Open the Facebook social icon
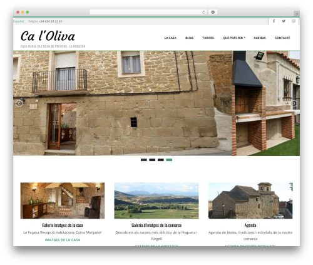 pyautogui.click(x=274, y=21)
